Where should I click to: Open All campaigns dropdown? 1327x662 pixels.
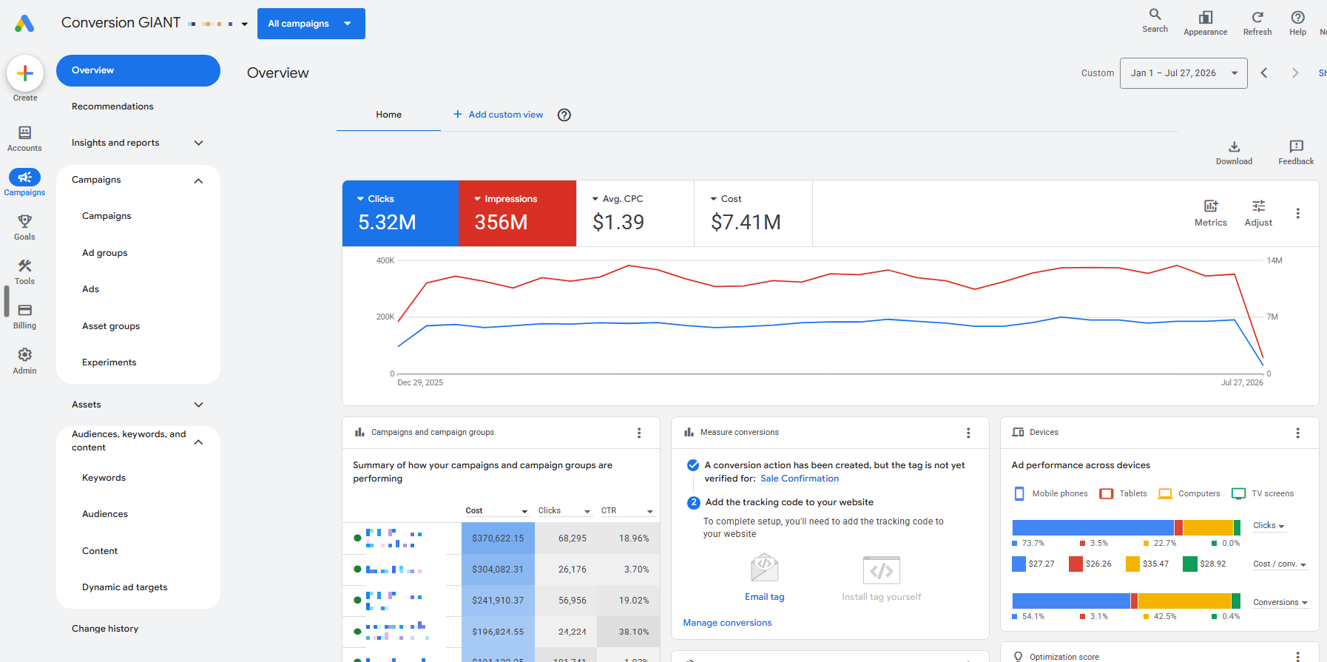tap(311, 24)
